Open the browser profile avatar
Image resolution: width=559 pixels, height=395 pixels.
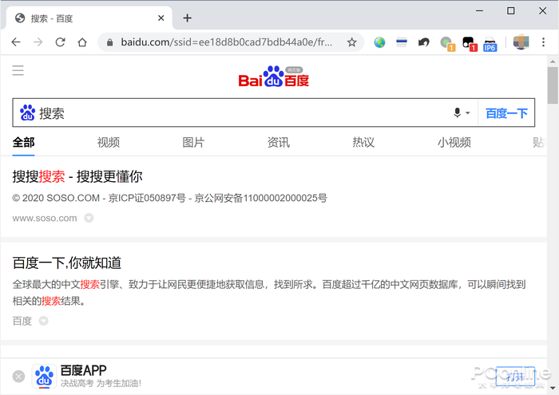coord(521,42)
